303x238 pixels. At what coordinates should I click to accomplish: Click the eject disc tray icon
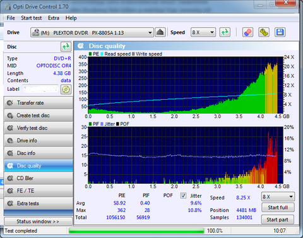[160, 32]
